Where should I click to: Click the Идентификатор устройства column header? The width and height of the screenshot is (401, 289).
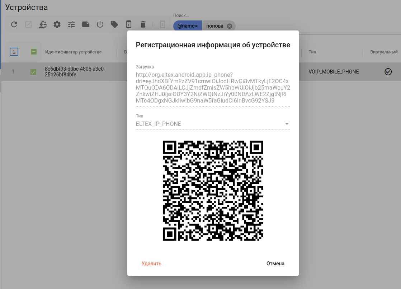point(74,52)
